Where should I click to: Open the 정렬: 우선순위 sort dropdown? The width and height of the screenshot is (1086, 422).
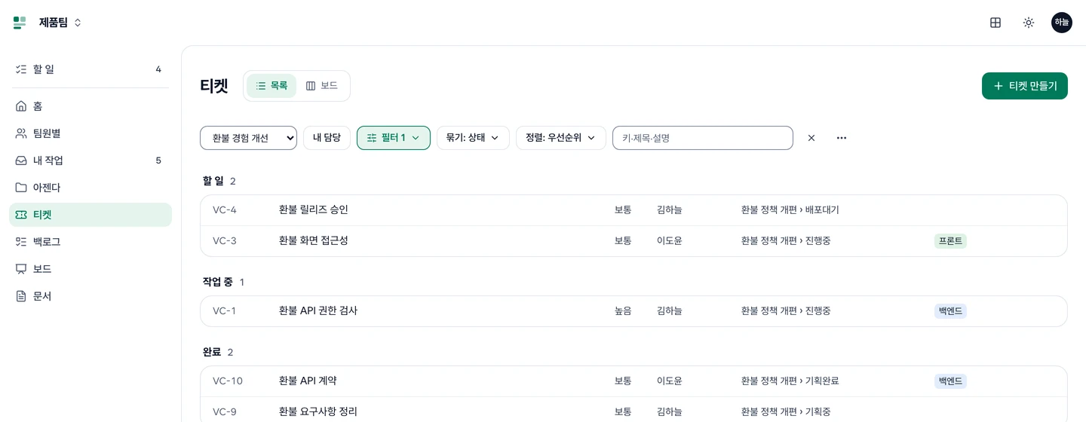tap(561, 138)
